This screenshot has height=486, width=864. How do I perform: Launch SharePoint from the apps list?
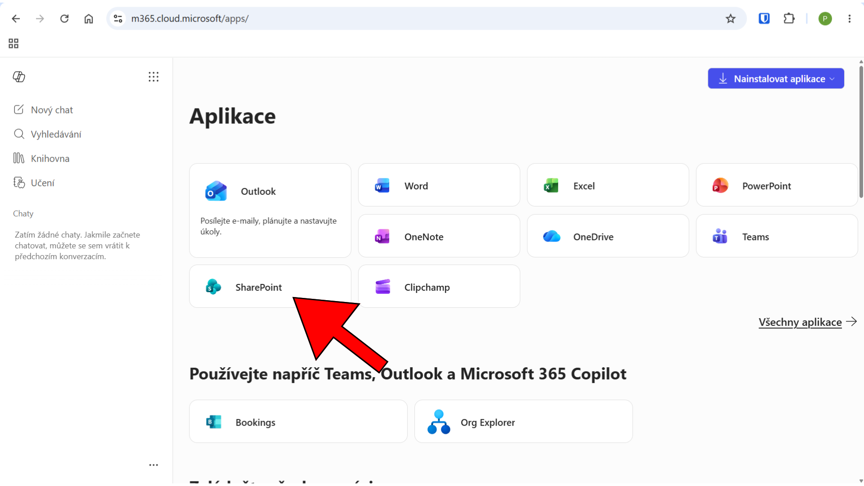(270, 286)
